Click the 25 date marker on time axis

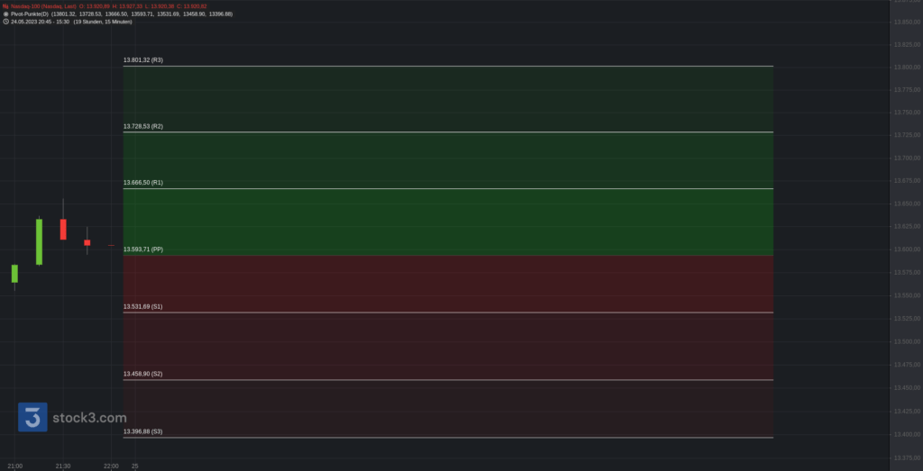pos(135,466)
